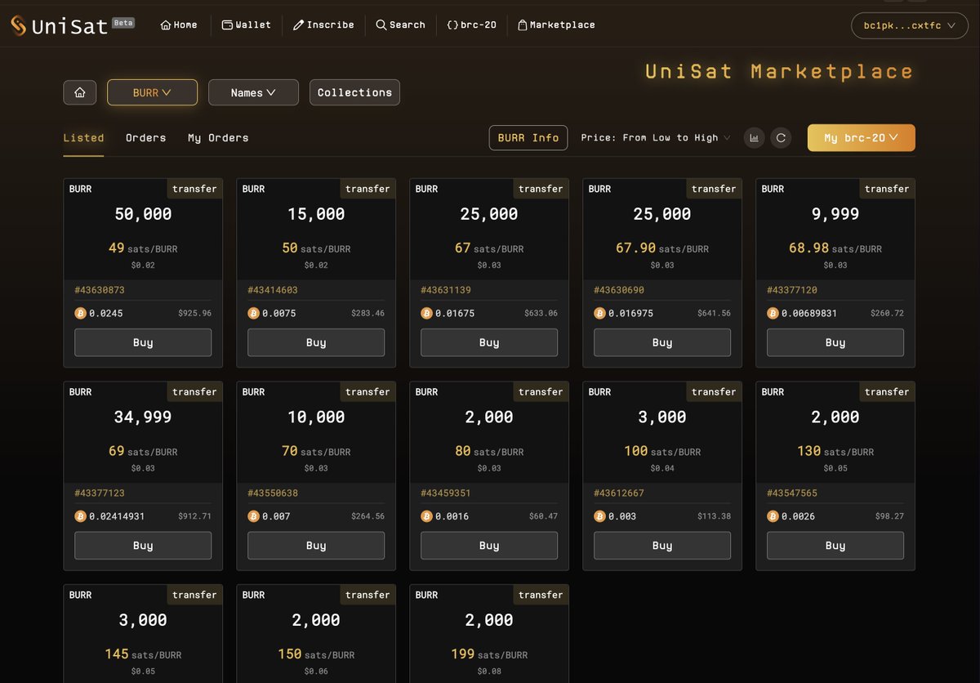Expand the BURR ticker dropdown
This screenshot has height=683, width=980.
tap(152, 92)
